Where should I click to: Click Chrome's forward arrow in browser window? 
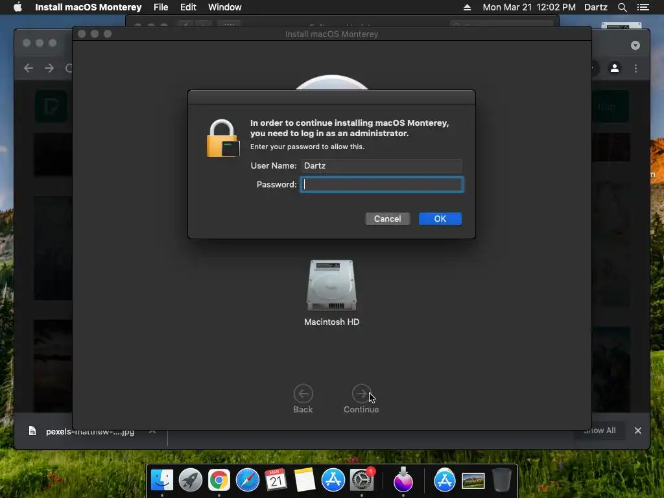[x=49, y=68]
